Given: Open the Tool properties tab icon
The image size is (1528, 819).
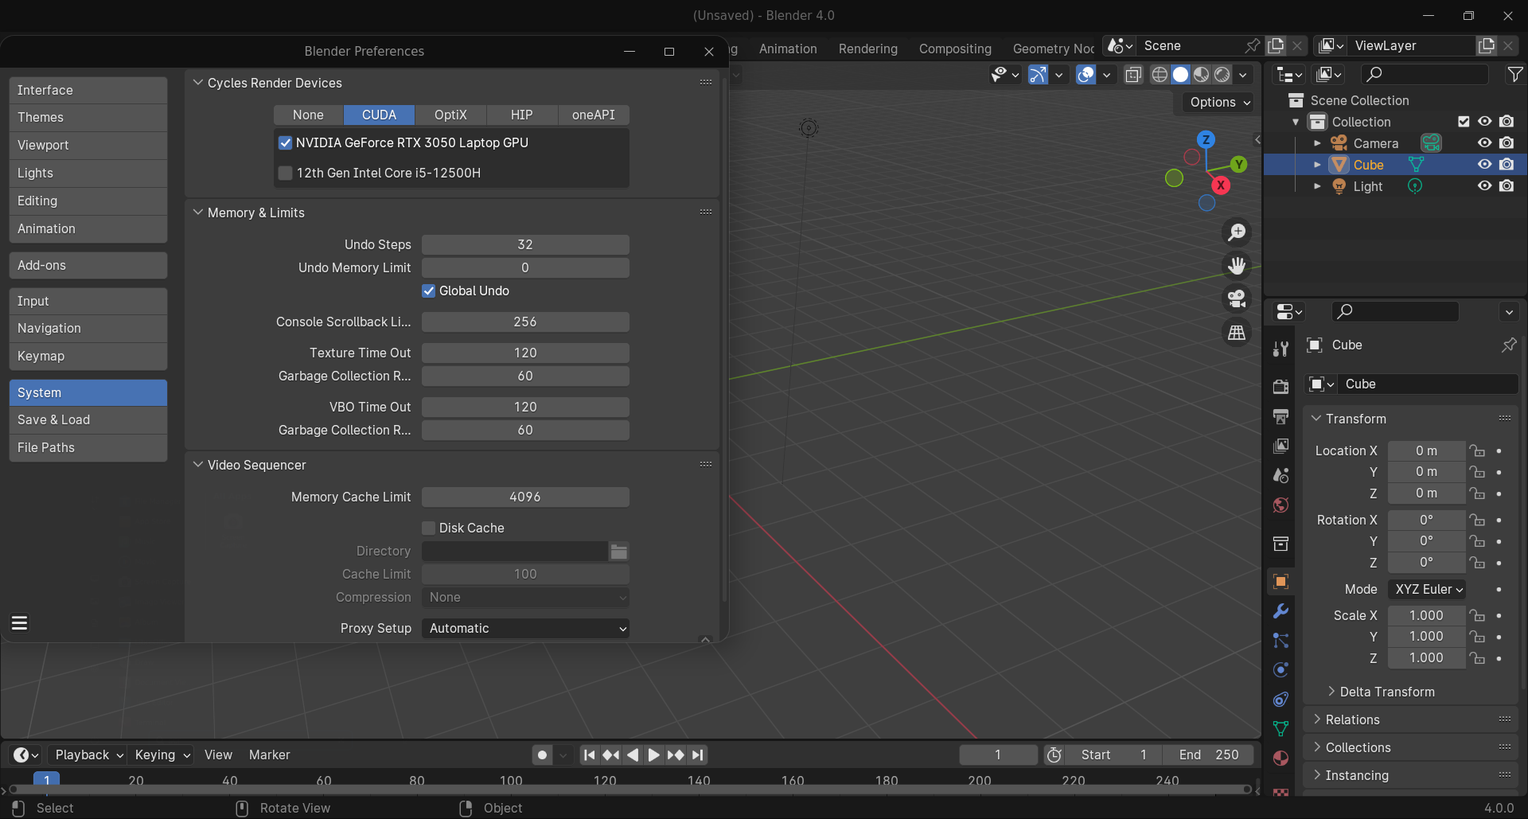Looking at the screenshot, I should [1280, 349].
